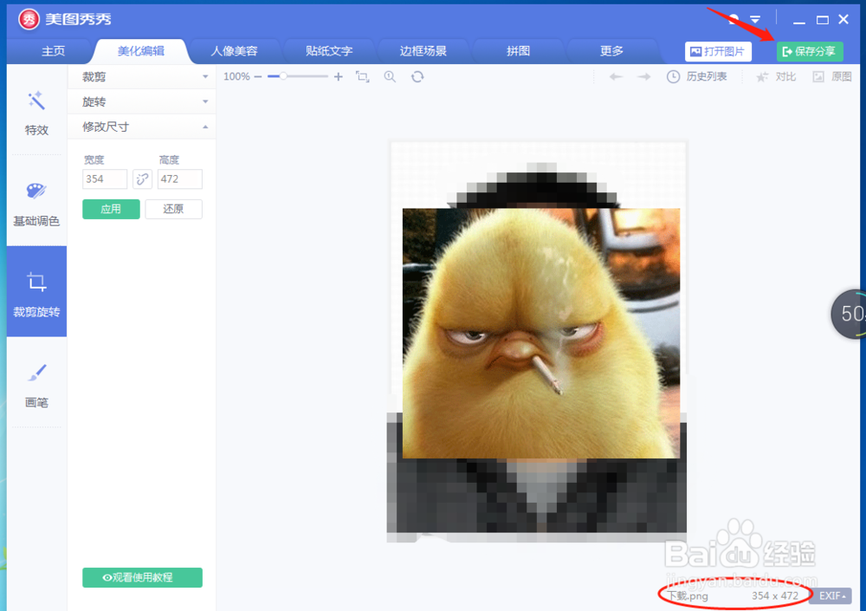This screenshot has width=866, height=611.
Task: Click the 高度 height input field
Action: coord(180,179)
